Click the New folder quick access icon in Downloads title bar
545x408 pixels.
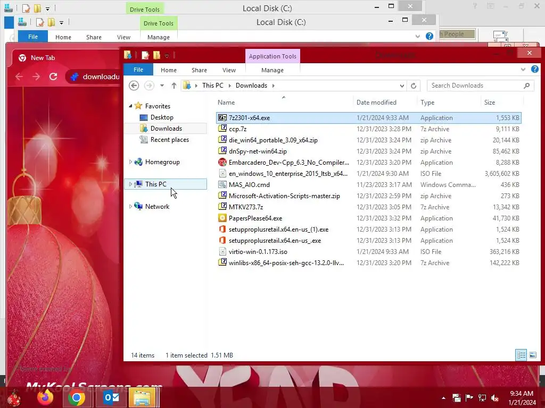pyautogui.click(x=157, y=55)
